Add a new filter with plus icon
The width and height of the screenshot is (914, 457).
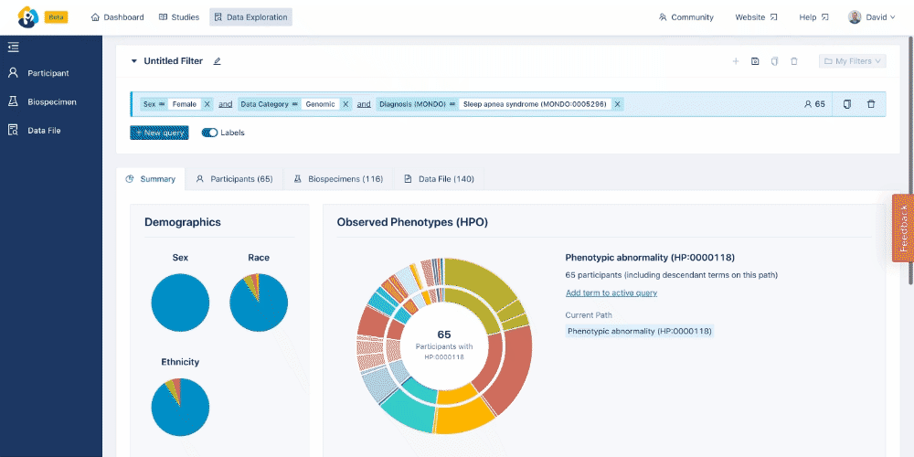coord(736,61)
